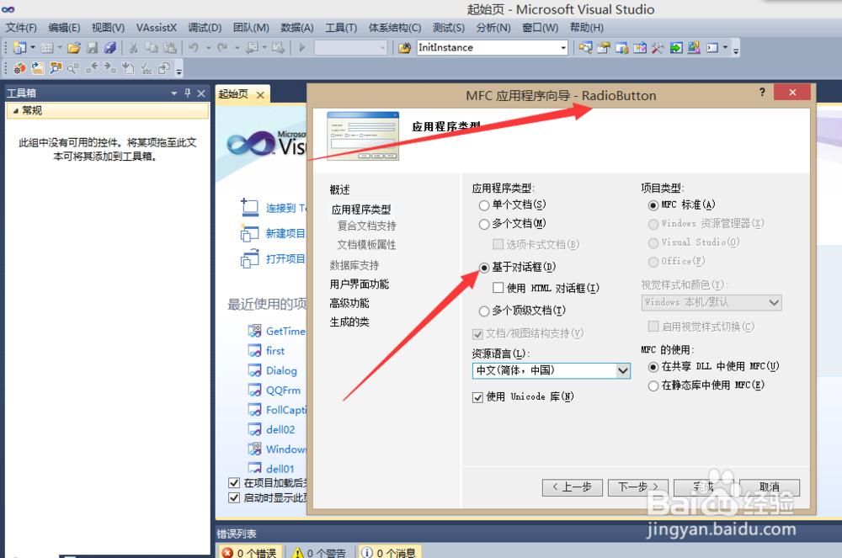Click the VAssistX open corresponding file icon
The image size is (842, 558).
pyautogui.click(x=38, y=68)
